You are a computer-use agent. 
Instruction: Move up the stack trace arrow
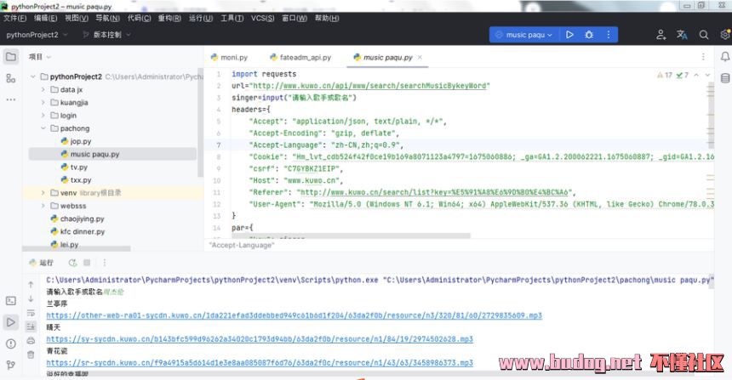[31, 285]
